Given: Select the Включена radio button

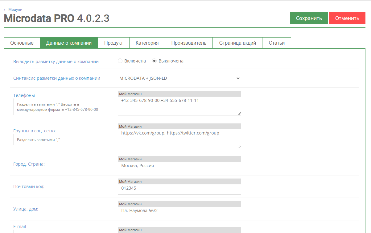Looking at the screenshot, I should [120, 61].
